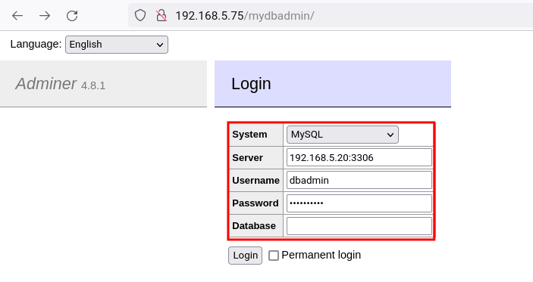Click the "Server" row label
Image resolution: width=533 pixels, height=282 pixels.
(247, 158)
